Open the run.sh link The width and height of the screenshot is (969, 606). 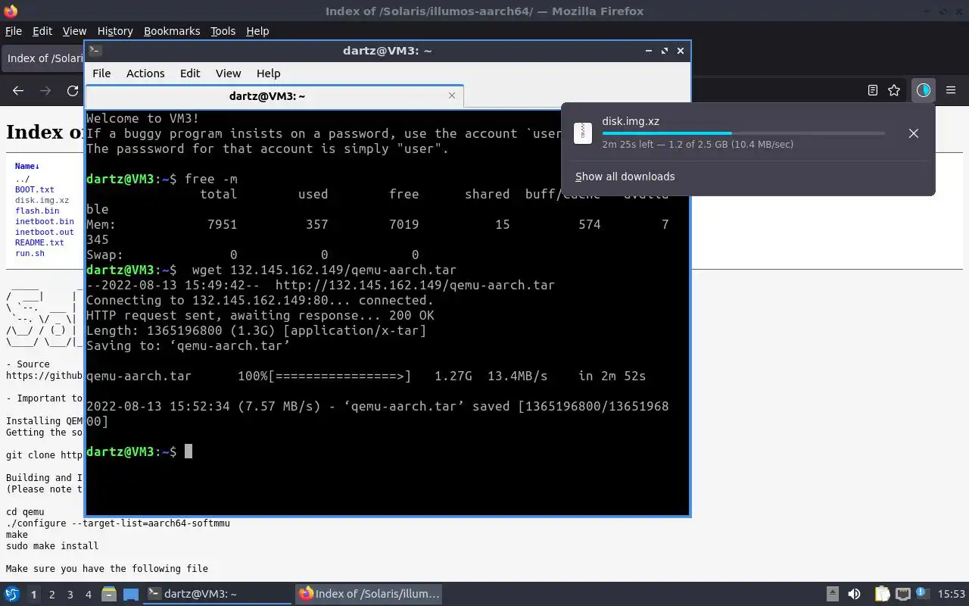point(30,253)
